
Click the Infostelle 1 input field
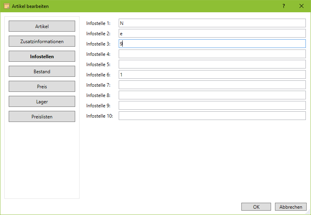[x=212, y=23]
